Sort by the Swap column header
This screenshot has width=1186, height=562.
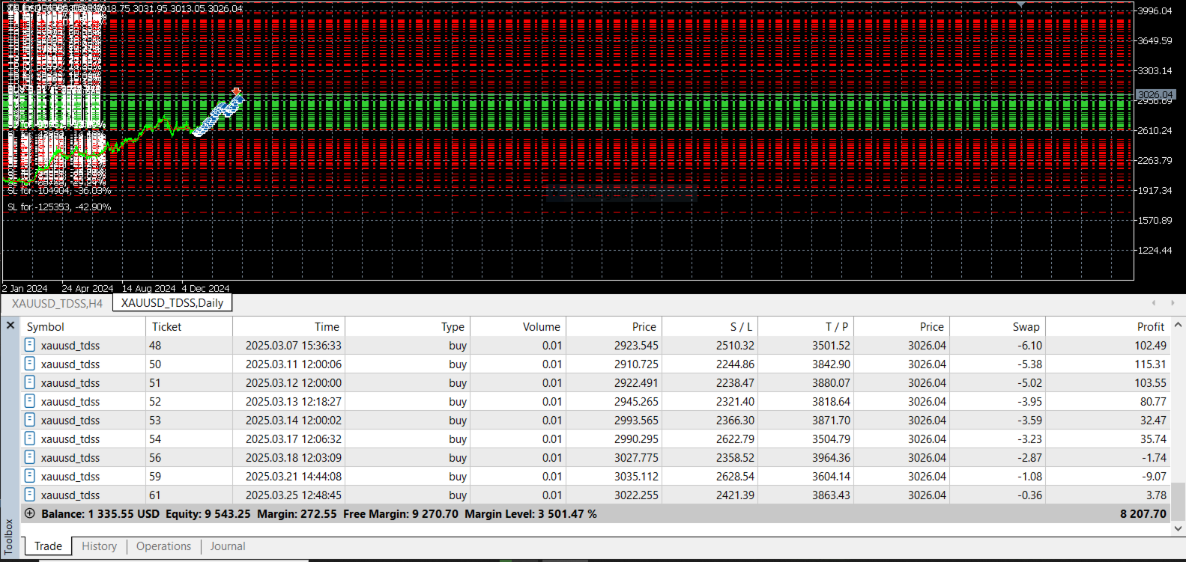pyautogui.click(x=998, y=326)
